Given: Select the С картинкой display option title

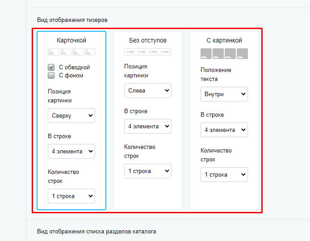Looking at the screenshot, I should click(x=224, y=40).
